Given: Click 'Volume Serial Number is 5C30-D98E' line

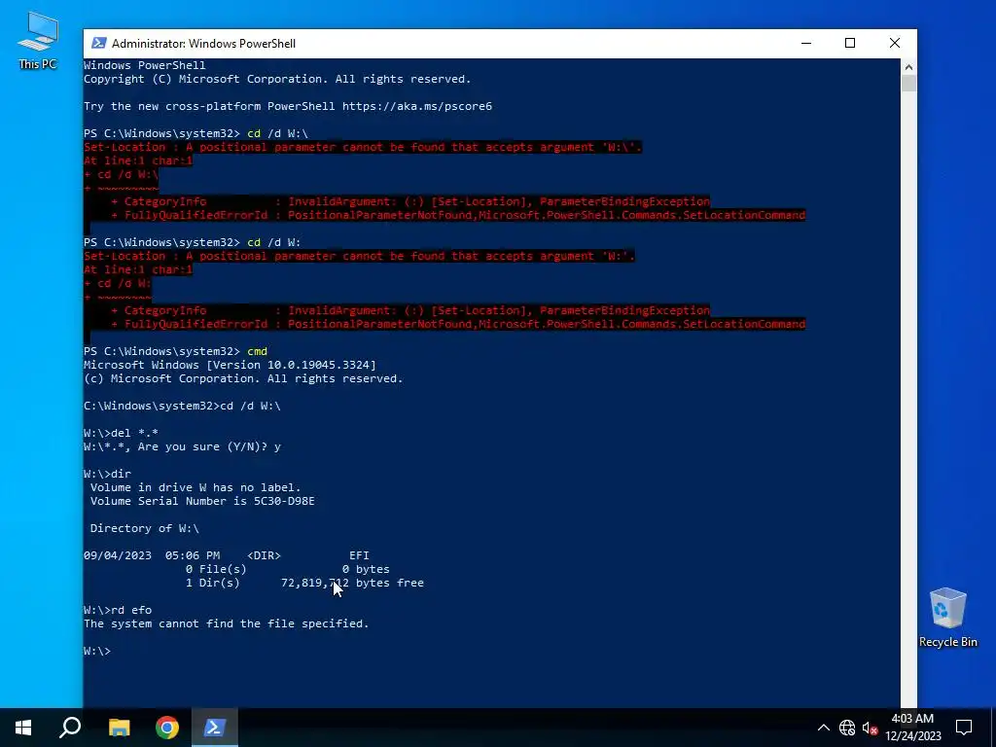Looking at the screenshot, I should [202, 501].
